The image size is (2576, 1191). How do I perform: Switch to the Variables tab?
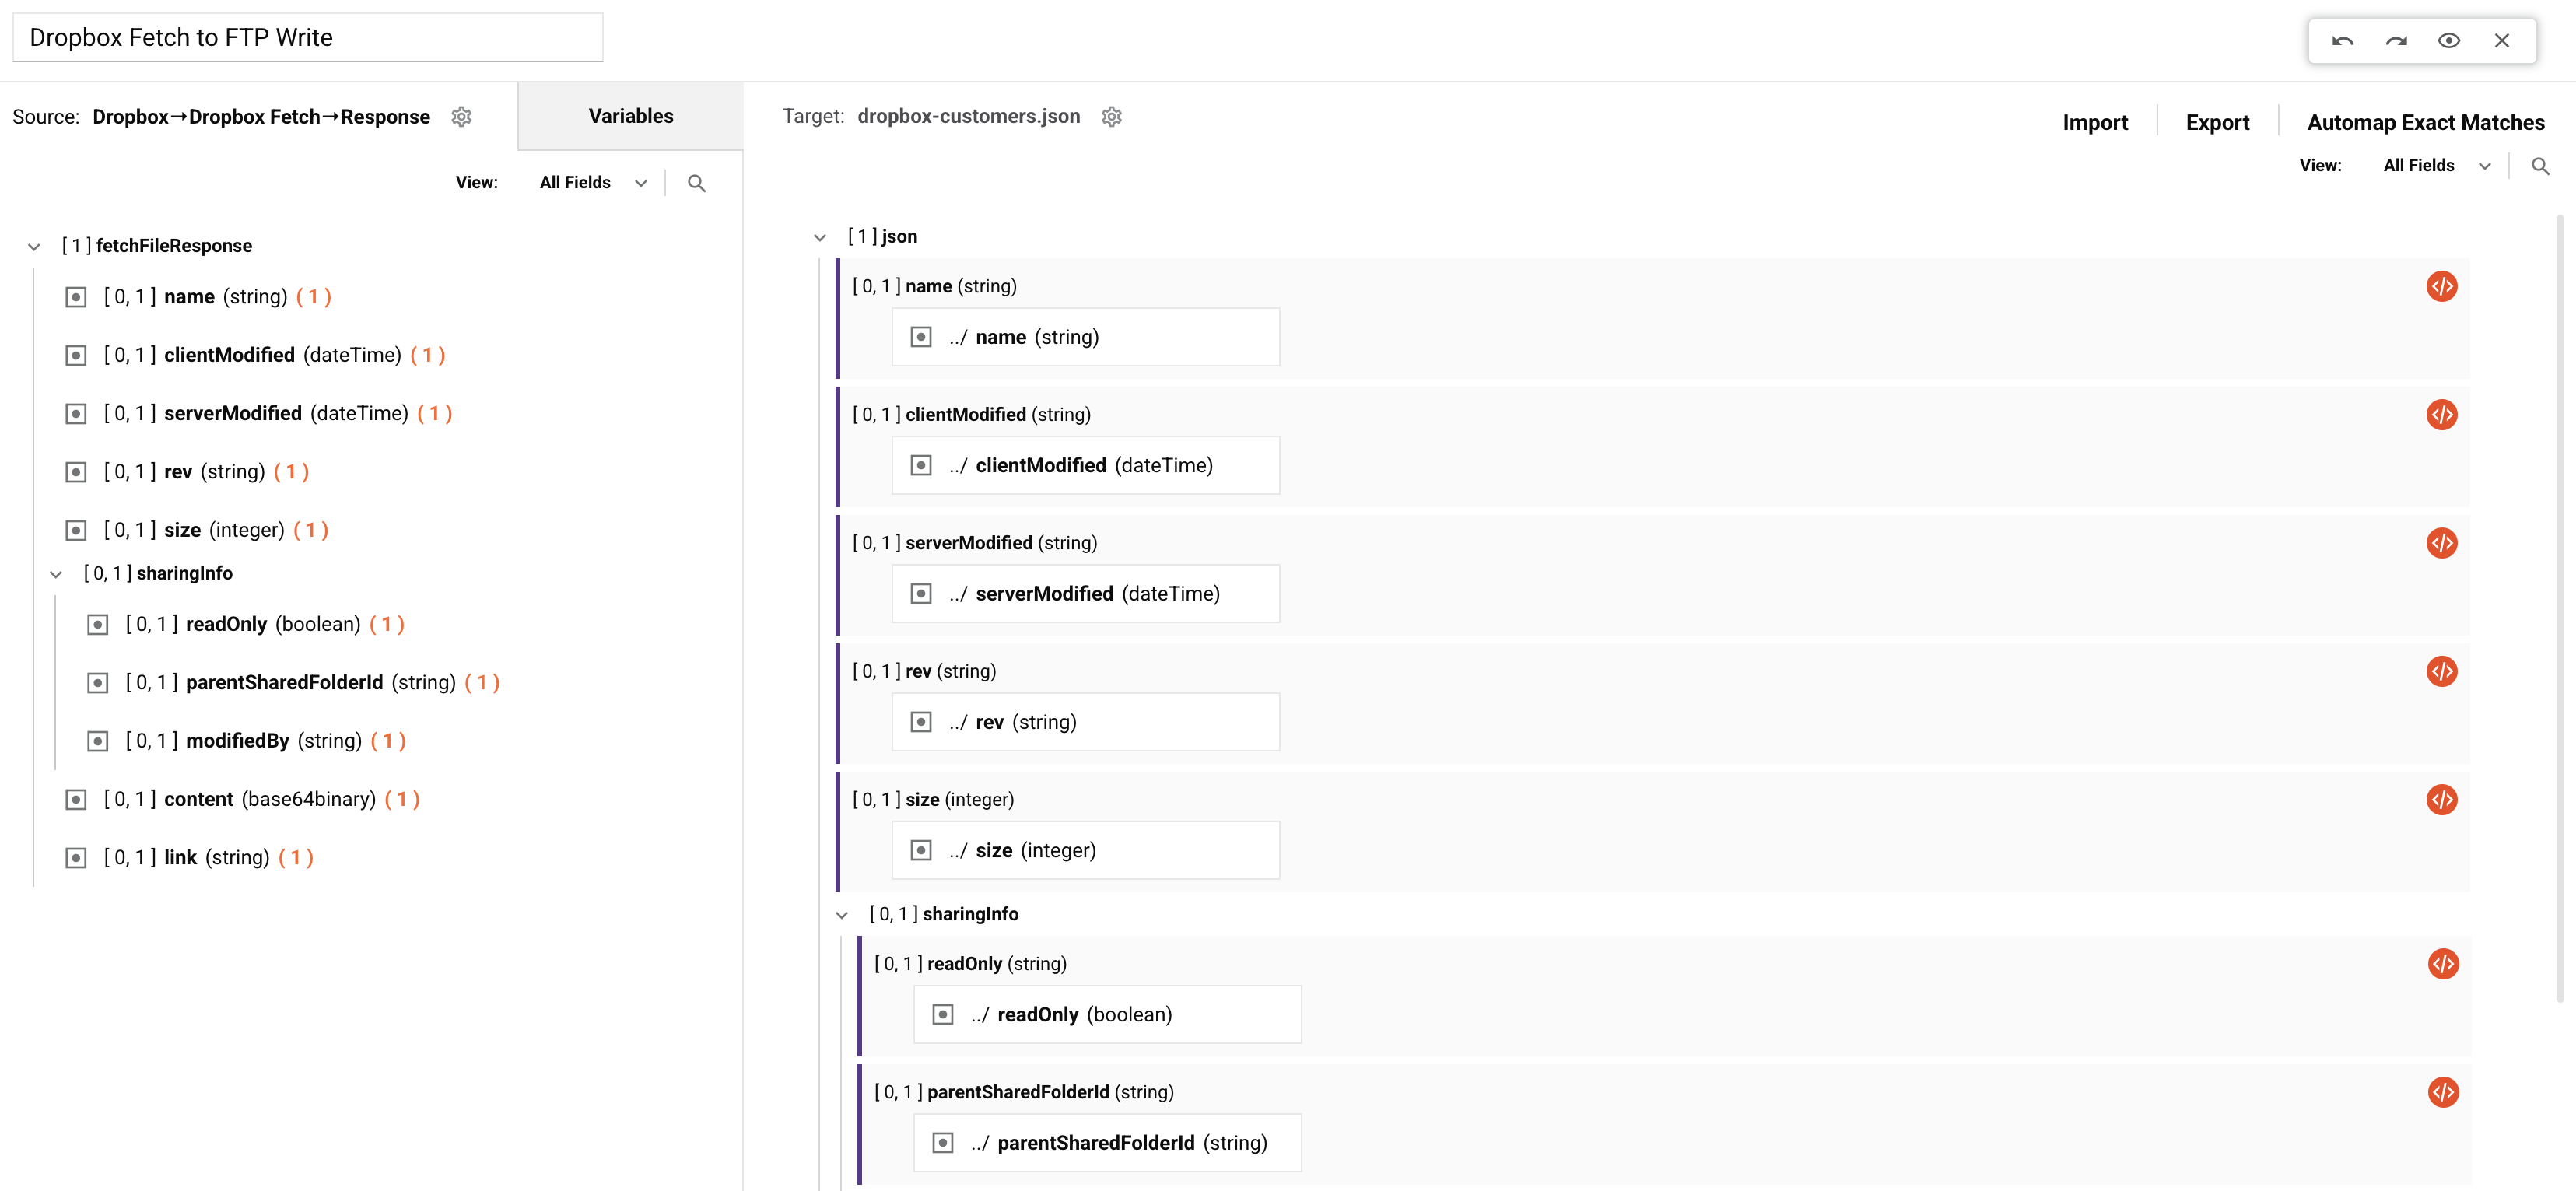pyautogui.click(x=630, y=116)
